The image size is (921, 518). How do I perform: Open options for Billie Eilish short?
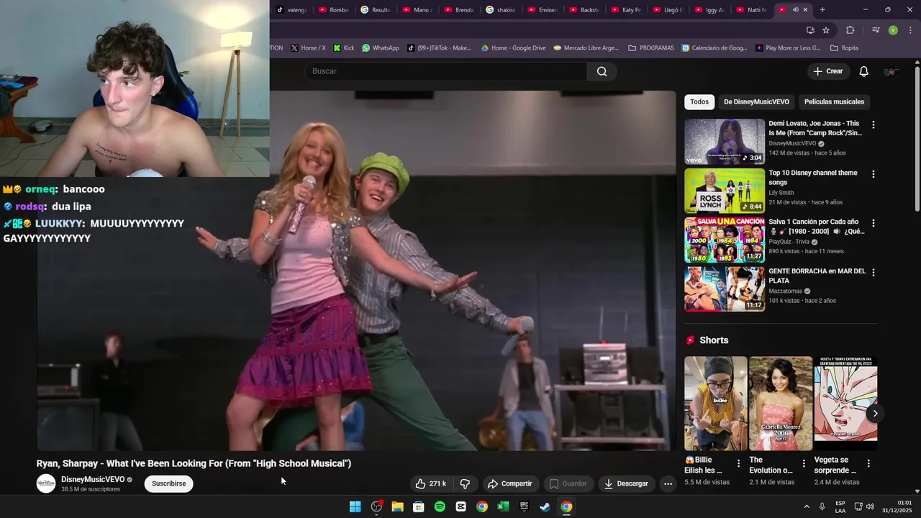click(x=738, y=463)
